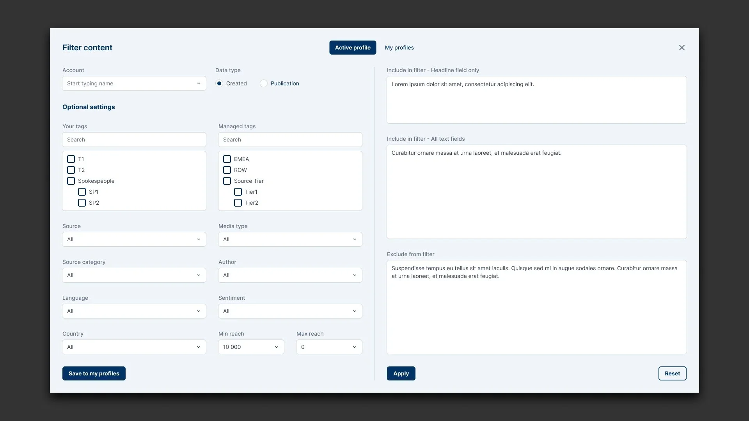Open the Account name dropdown
This screenshot has width=749, height=421.
click(134, 83)
